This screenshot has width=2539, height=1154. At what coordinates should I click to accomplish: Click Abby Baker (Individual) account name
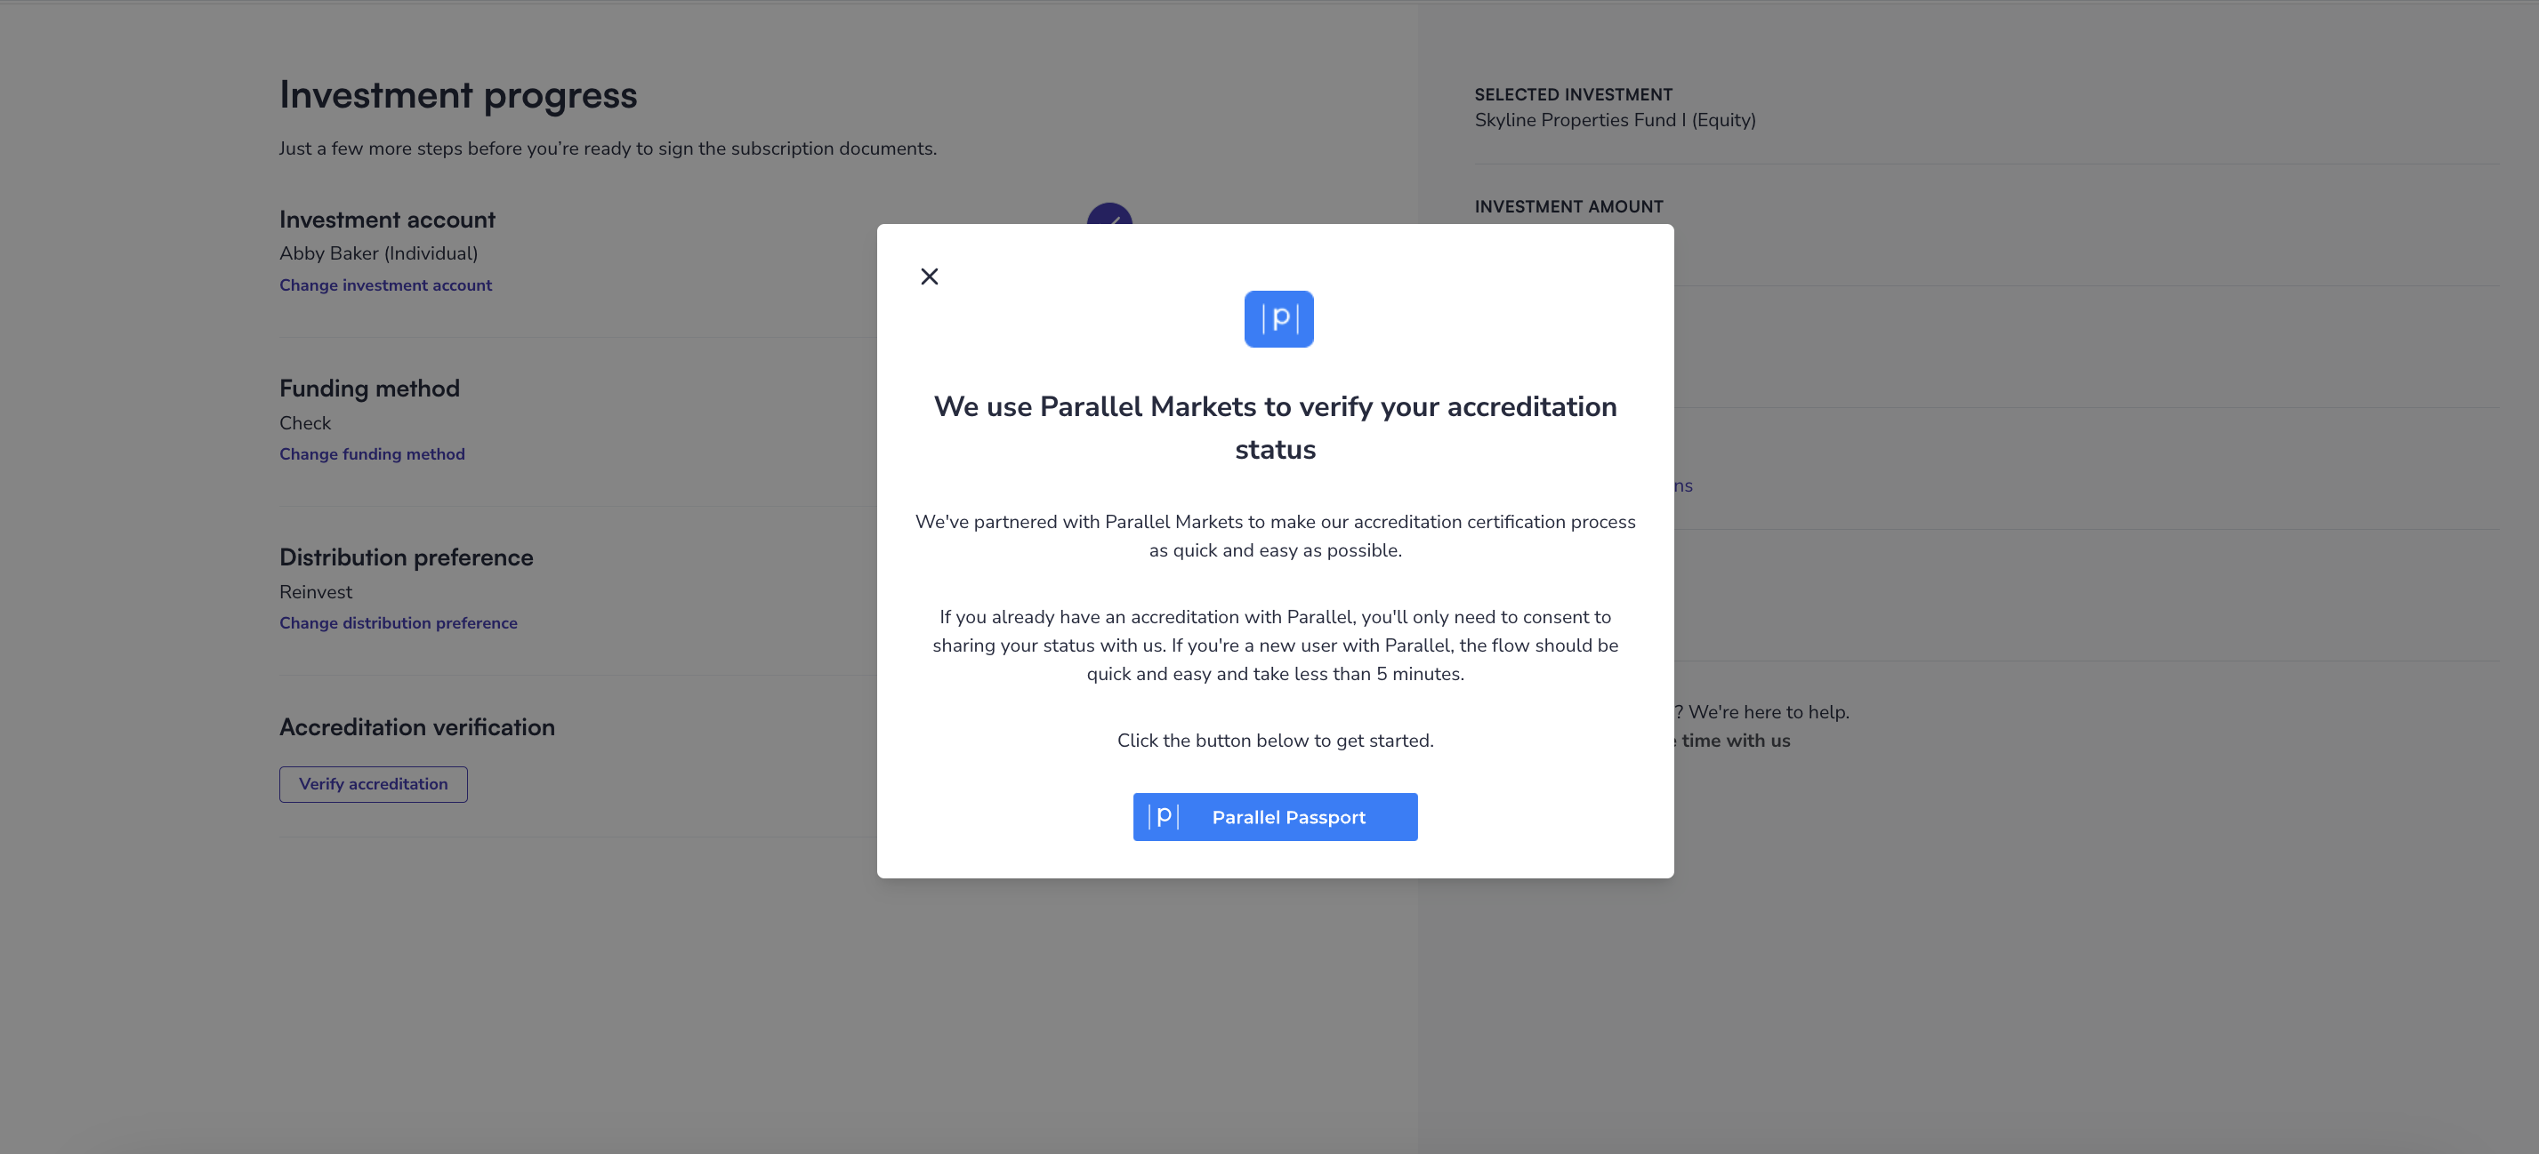pyautogui.click(x=378, y=254)
